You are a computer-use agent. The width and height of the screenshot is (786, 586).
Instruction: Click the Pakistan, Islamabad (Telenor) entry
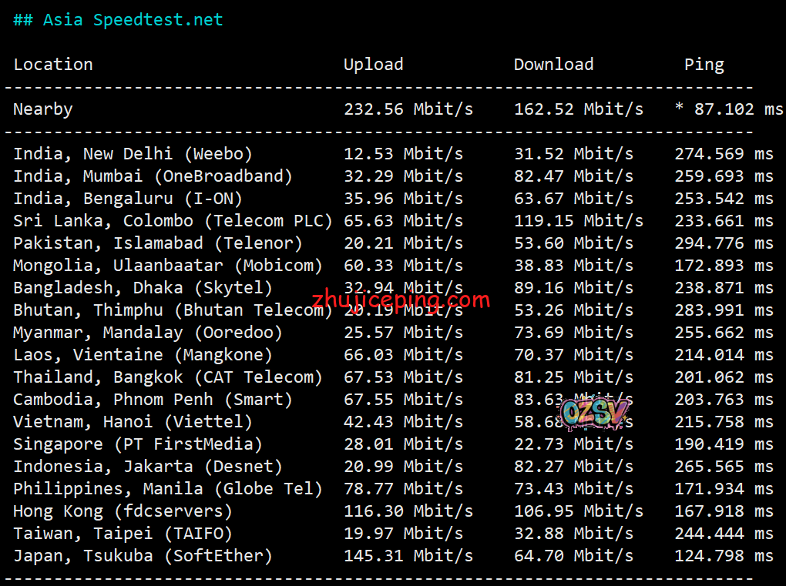pyautogui.click(x=158, y=243)
